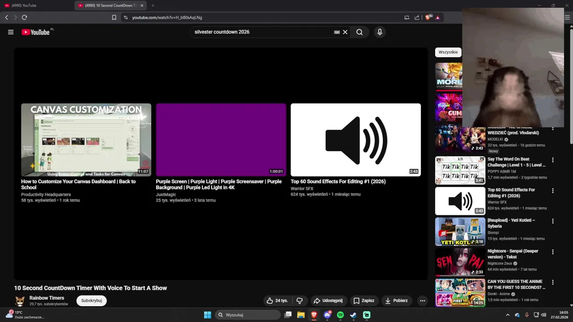
Task: Open Brave Rewards triangle icon
Action: (437, 17)
